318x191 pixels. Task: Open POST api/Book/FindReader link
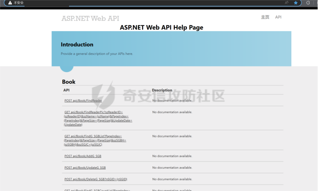pos(83,101)
